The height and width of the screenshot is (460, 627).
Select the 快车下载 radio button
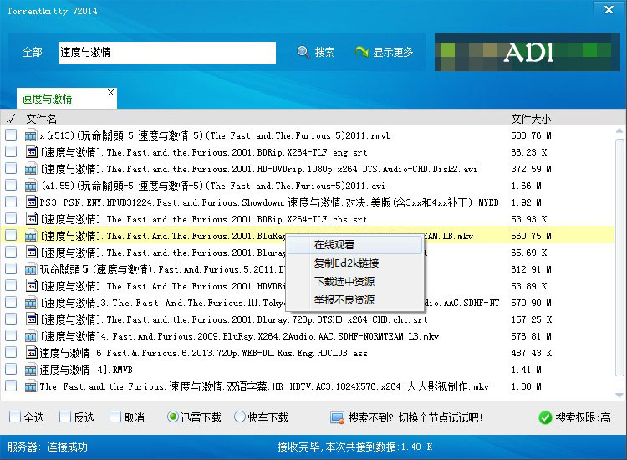pos(240,417)
